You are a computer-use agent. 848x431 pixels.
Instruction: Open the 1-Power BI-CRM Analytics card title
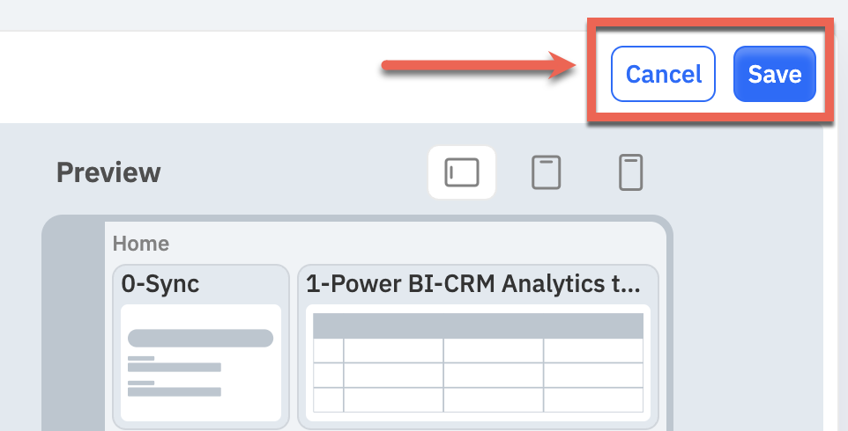click(x=472, y=284)
